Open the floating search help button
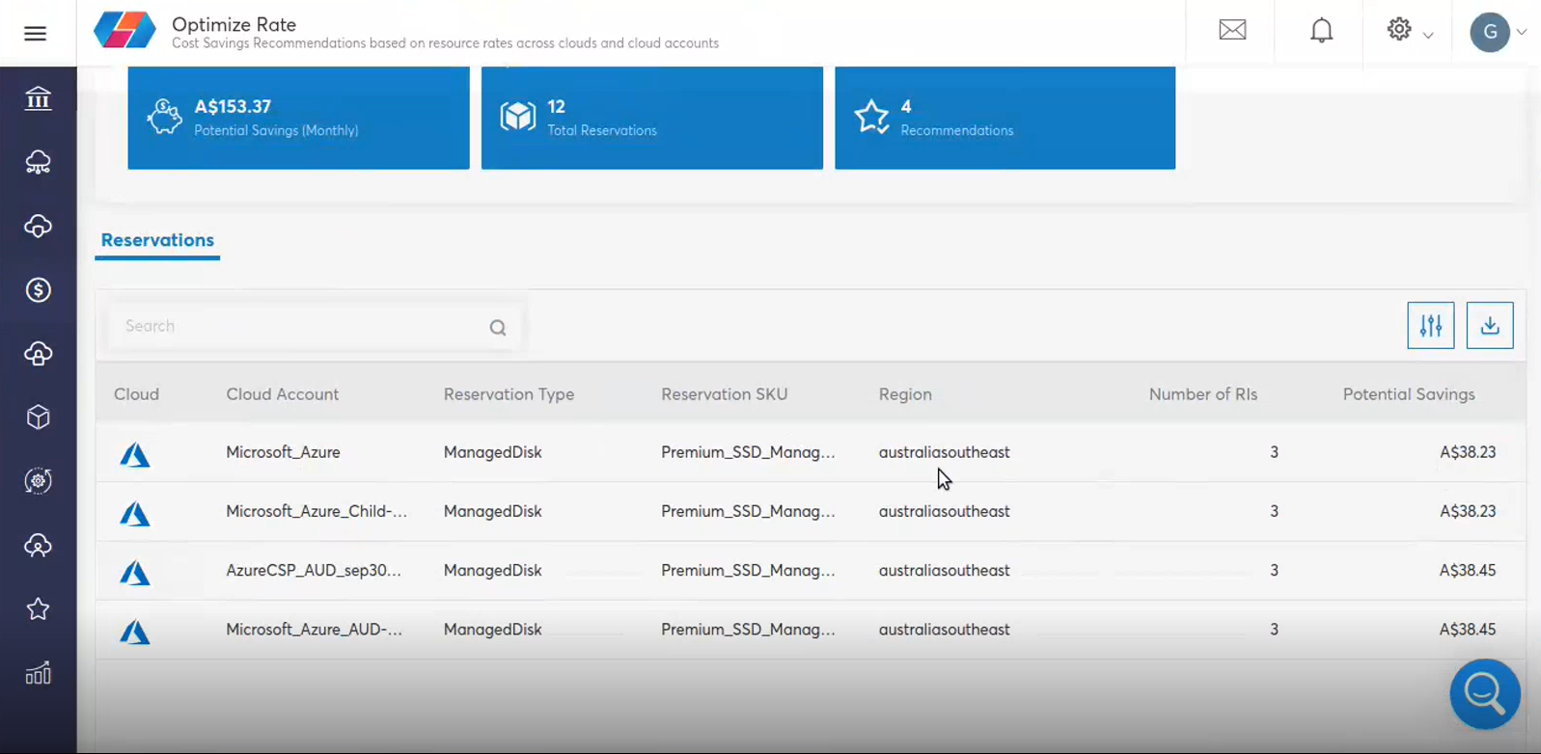The image size is (1541, 754). coord(1484,693)
